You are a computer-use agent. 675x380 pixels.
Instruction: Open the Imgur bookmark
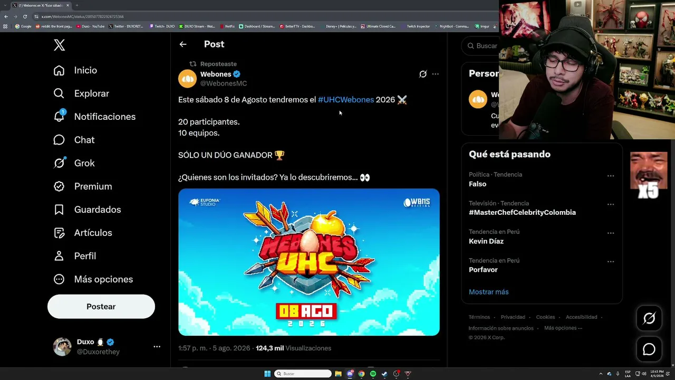(x=481, y=26)
